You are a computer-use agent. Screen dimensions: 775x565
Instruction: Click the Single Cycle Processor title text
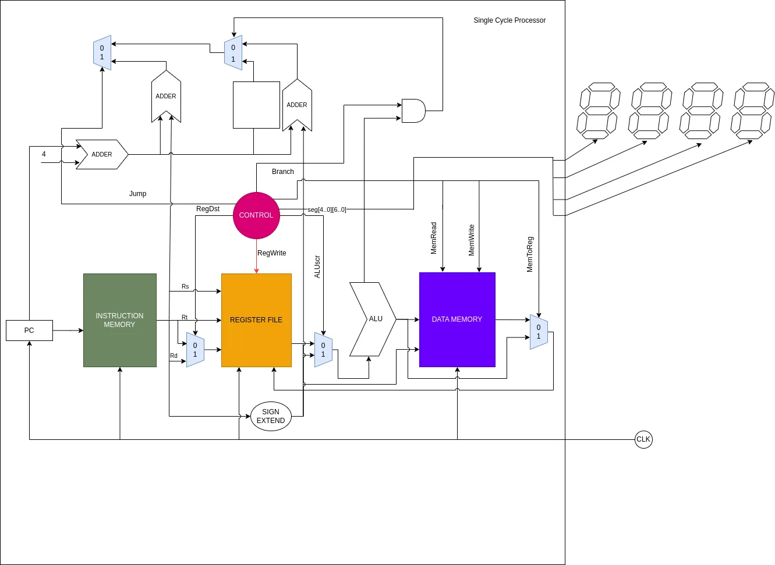pos(509,20)
